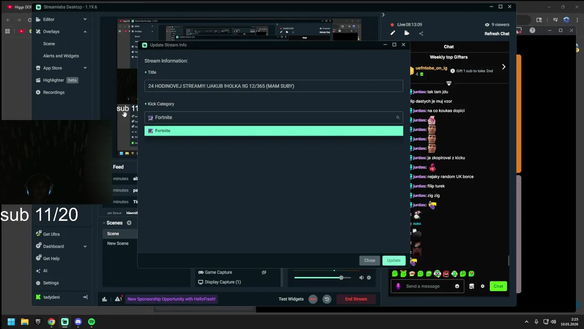Click the category search magnifier icon
584x329 pixels.
[398, 117]
